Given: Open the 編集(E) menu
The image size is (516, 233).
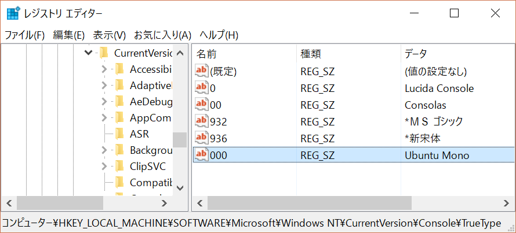Looking at the screenshot, I should 69,35.
